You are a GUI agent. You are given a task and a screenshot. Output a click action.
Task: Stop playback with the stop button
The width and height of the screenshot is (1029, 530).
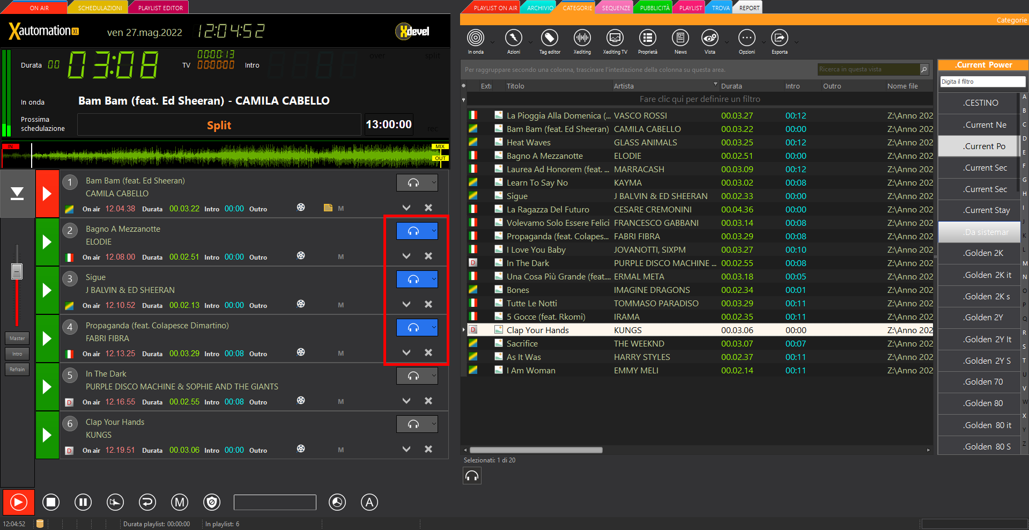click(x=51, y=502)
